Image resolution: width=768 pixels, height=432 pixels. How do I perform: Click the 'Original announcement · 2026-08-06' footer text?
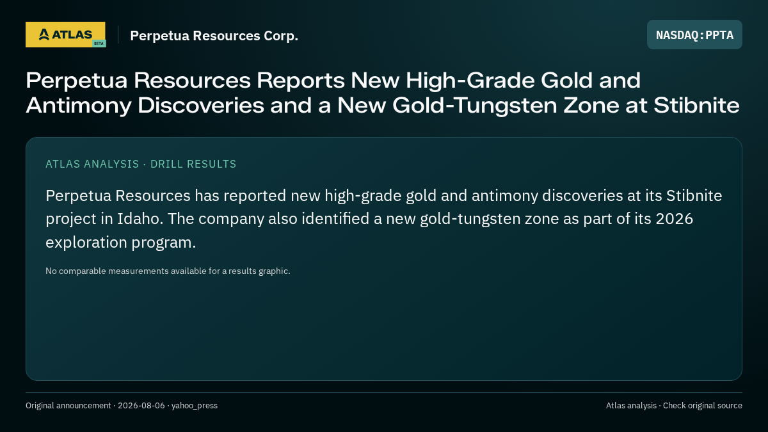pos(122,405)
